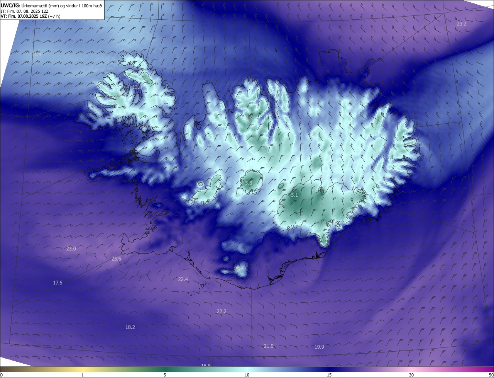Click the 22.4 value label
The image size is (494, 378).
(x=183, y=279)
